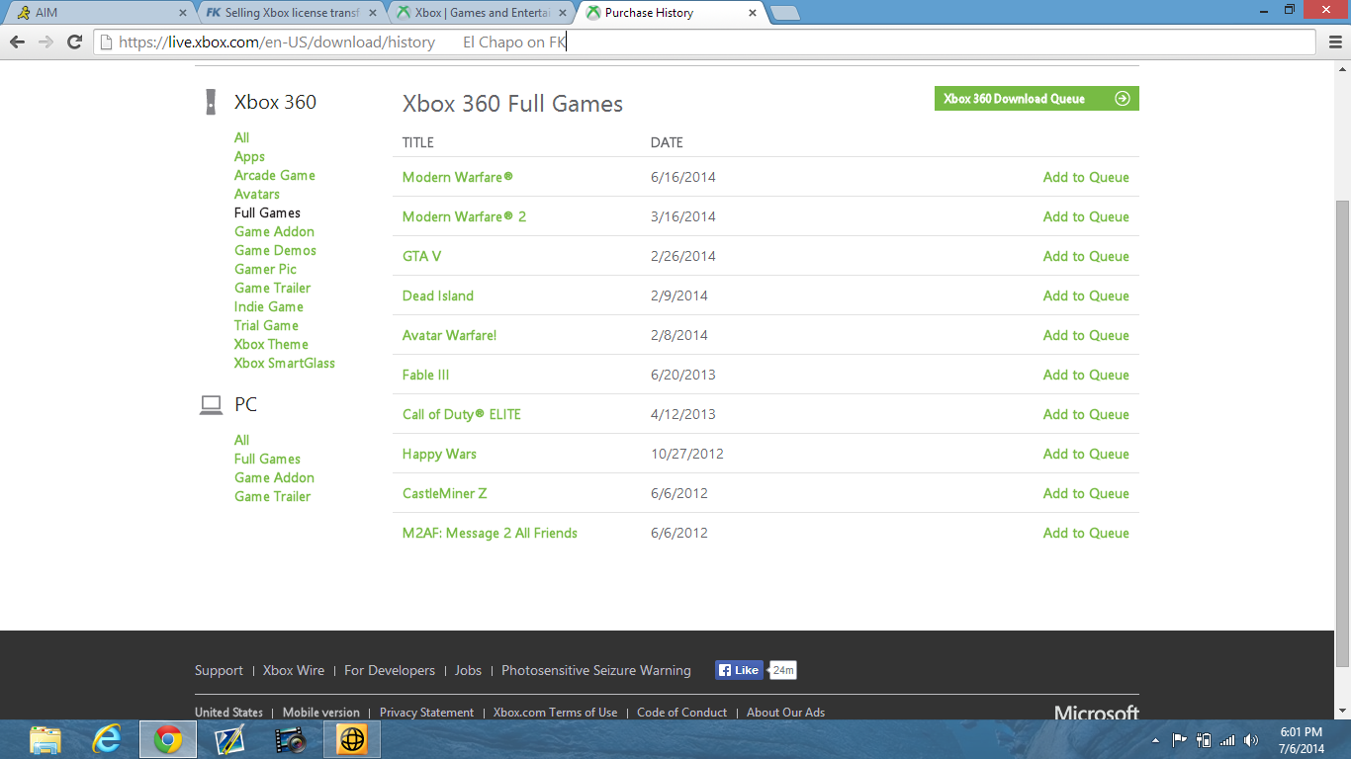Select All under Xbox 360 category
This screenshot has height=759, width=1351.
241,137
